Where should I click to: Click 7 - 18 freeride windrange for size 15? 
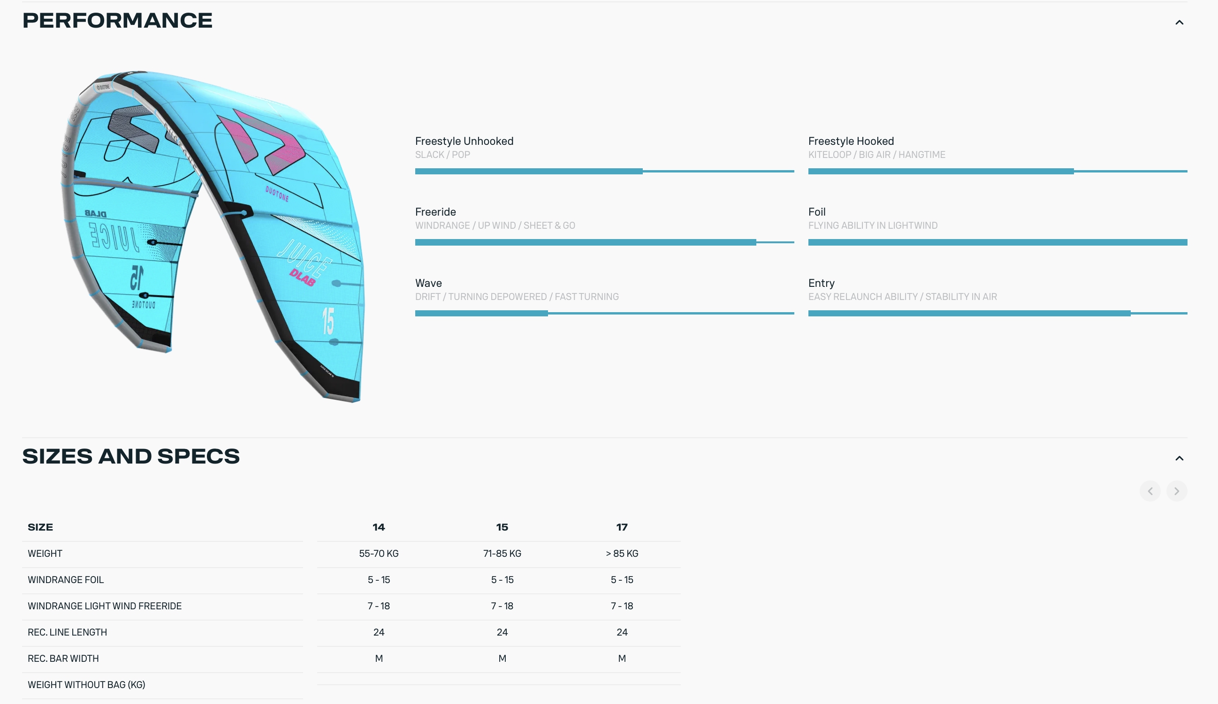pos(502,606)
